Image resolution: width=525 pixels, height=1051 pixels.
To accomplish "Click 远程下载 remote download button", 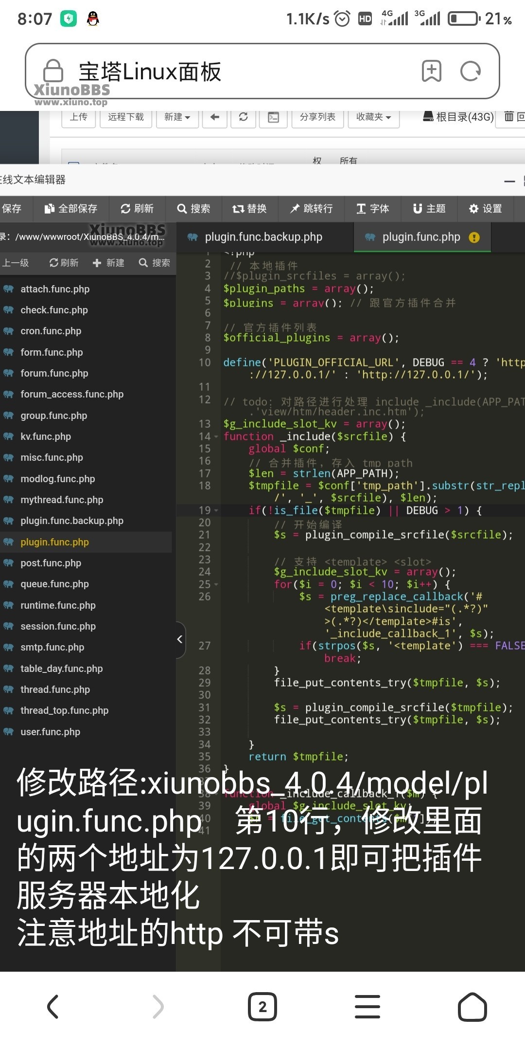I will (x=126, y=117).
